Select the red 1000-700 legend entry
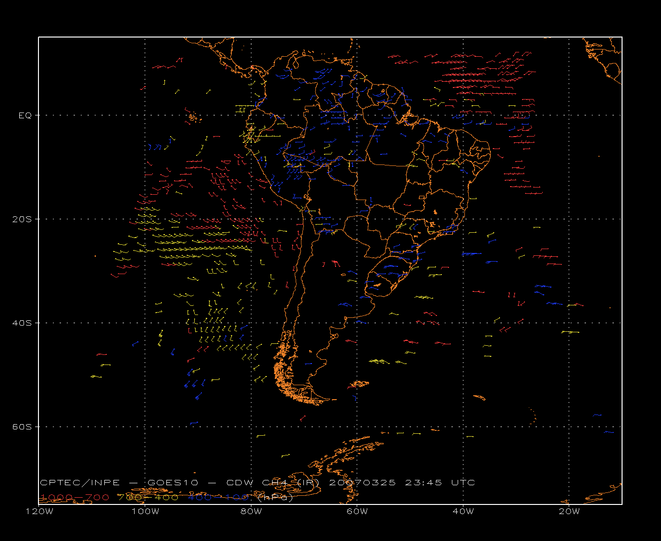Image resolution: width=661 pixels, height=541 pixels. (x=75, y=497)
